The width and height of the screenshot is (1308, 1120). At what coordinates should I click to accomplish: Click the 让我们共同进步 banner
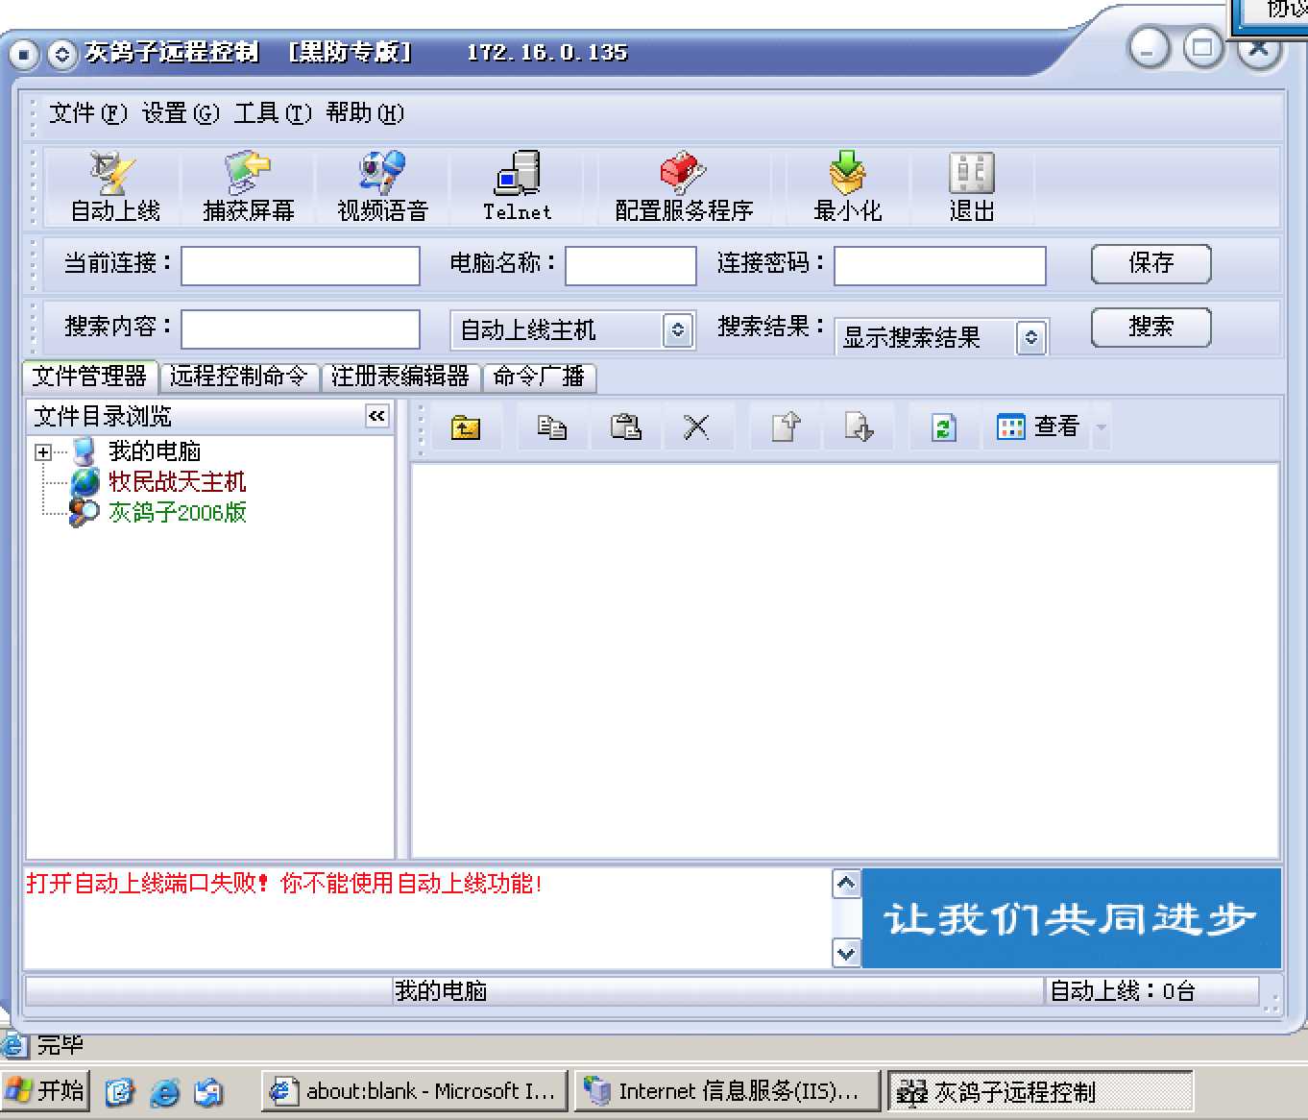1072,918
